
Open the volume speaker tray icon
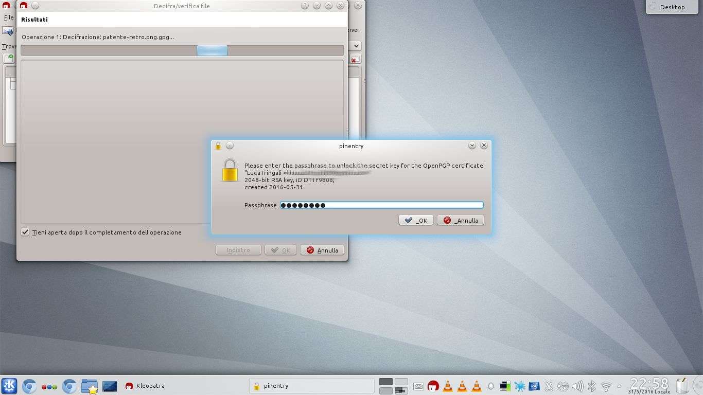[x=577, y=386]
